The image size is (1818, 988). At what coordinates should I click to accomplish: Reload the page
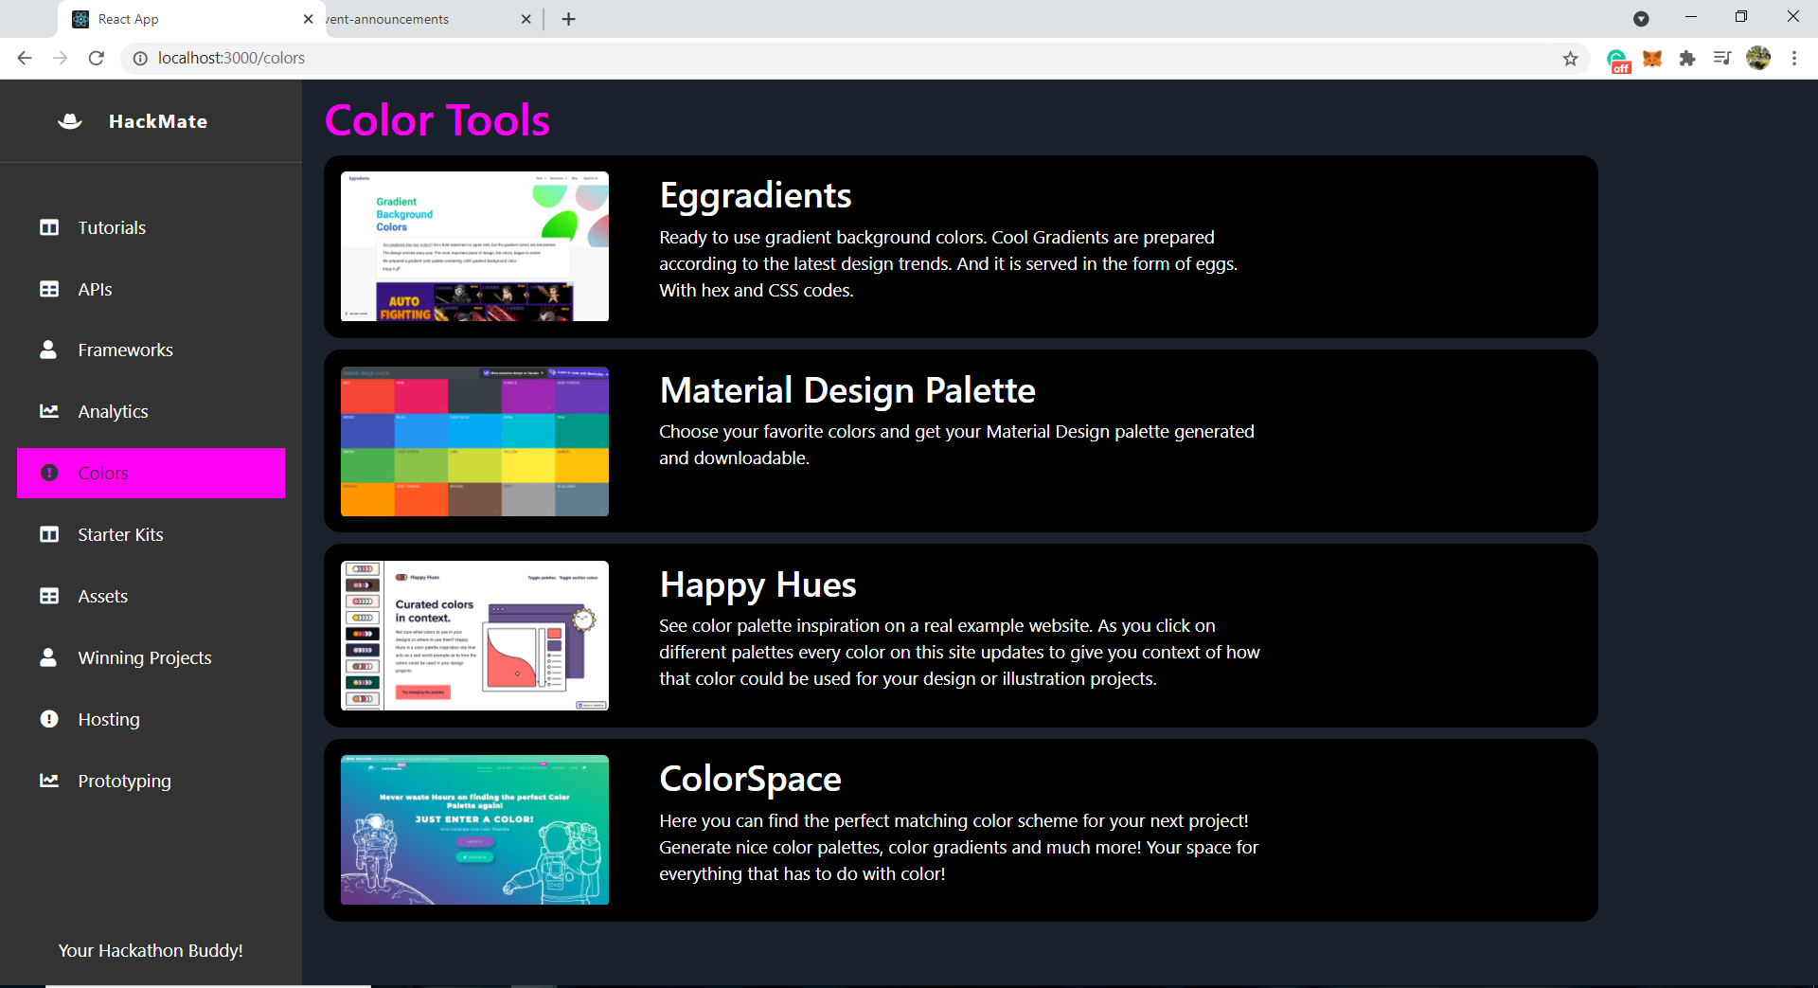point(96,58)
